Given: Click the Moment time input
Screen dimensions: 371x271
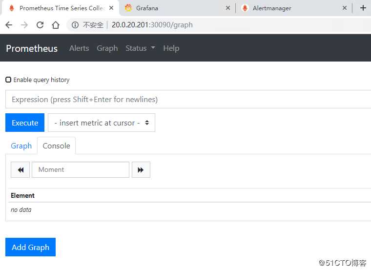Looking at the screenshot, I should click(x=81, y=170).
